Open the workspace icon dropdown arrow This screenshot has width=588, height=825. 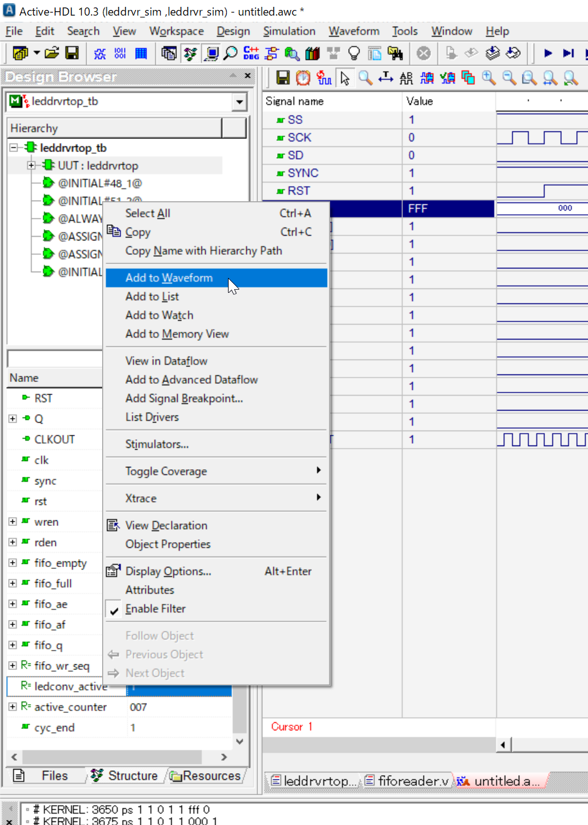37,53
